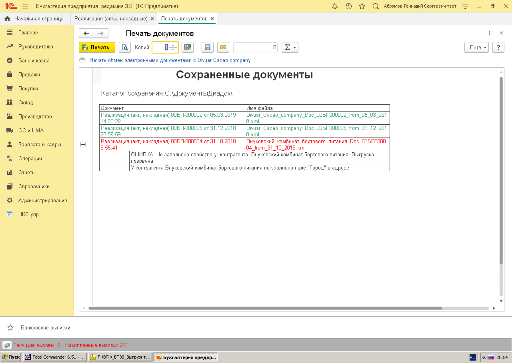The width and height of the screenshot is (512, 363).
Task: Open the history clock icon
Action: (x=348, y=6)
